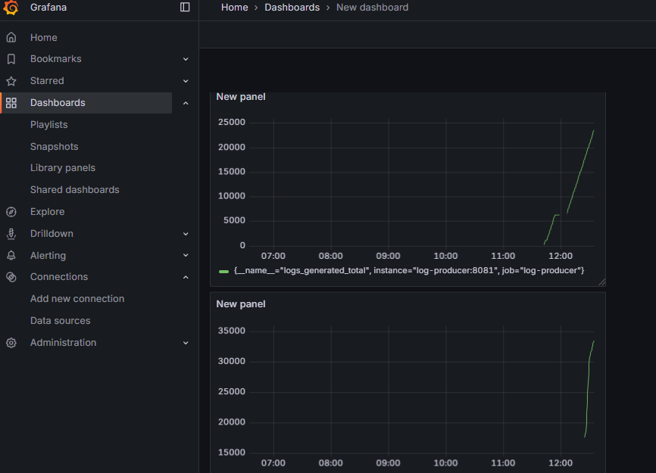Expand the Administration section chevron
The width and height of the screenshot is (656, 473).
point(186,343)
